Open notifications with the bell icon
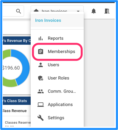Screen dimensions: 118x130 click(x=94, y=11)
